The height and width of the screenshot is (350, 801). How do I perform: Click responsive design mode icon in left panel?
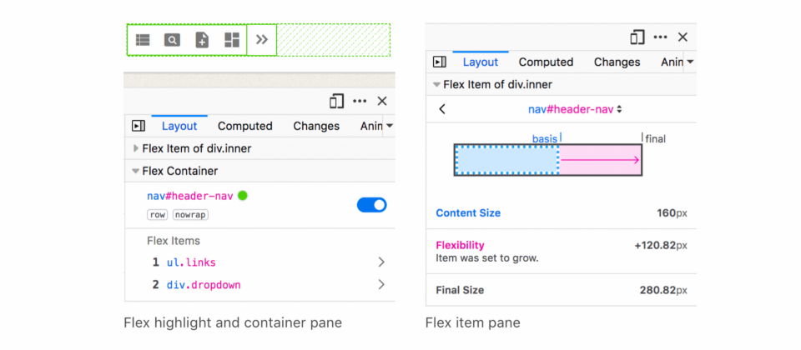[336, 101]
